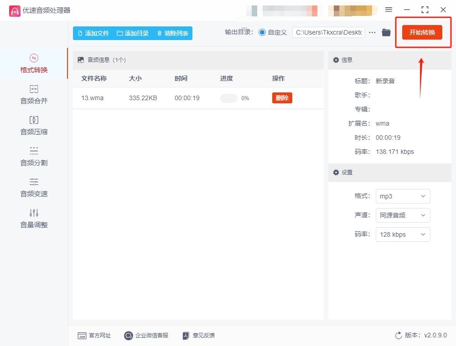Open Feedback (意见反馈) link
The width and height of the screenshot is (456, 346).
click(x=199, y=336)
